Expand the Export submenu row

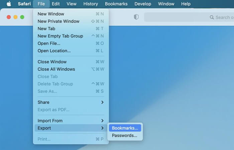click(71, 128)
